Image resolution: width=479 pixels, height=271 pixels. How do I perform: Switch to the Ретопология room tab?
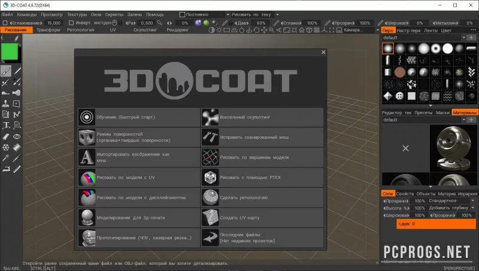point(81,30)
